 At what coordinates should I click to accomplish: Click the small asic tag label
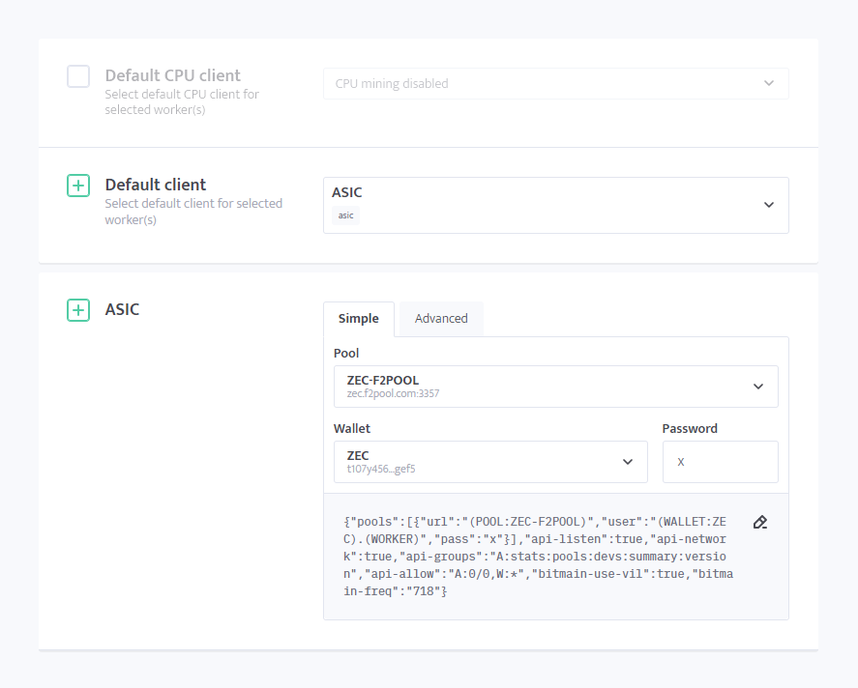point(346,215)
